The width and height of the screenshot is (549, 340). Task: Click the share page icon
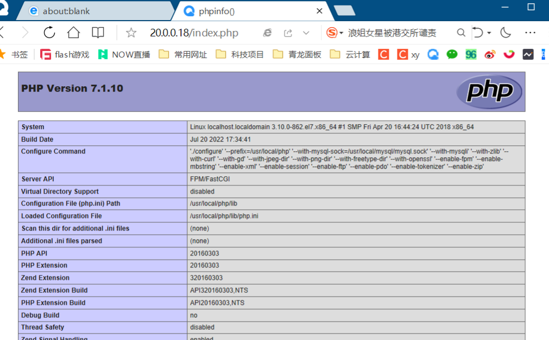(x=288, y=33)
